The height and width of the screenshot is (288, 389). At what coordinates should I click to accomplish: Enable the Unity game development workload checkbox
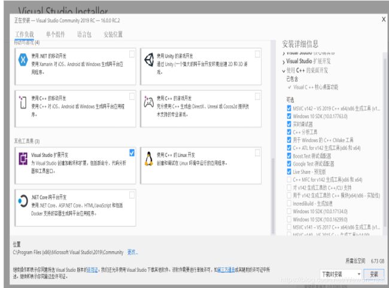(257, 54)
